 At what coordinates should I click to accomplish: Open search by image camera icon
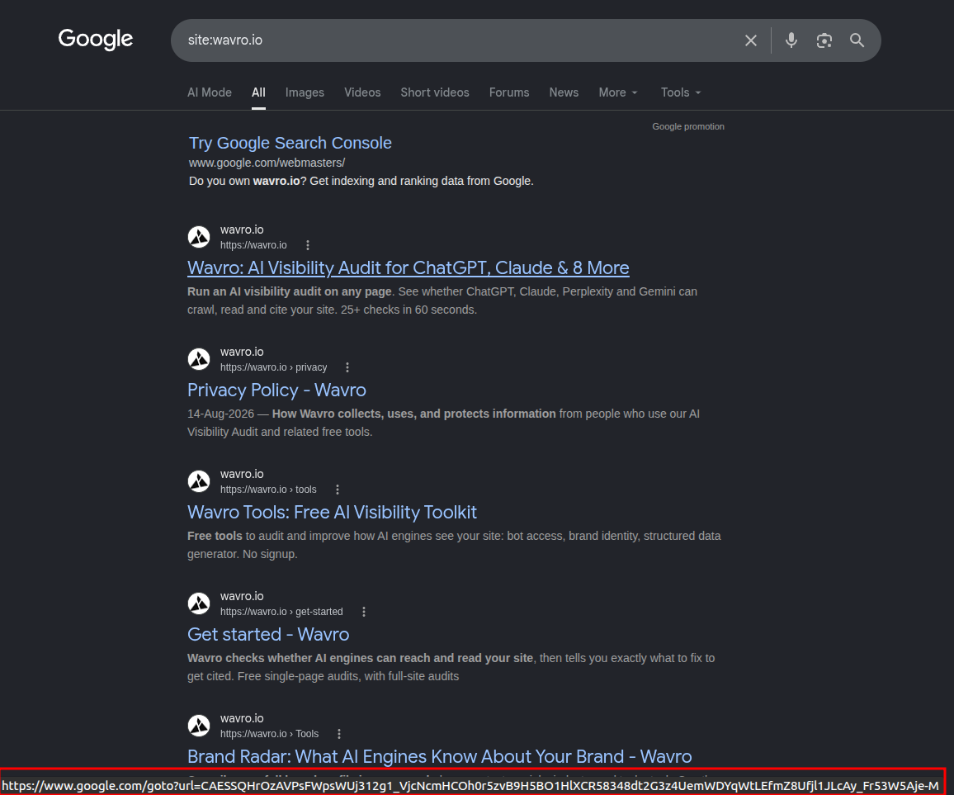pos(824,40)
